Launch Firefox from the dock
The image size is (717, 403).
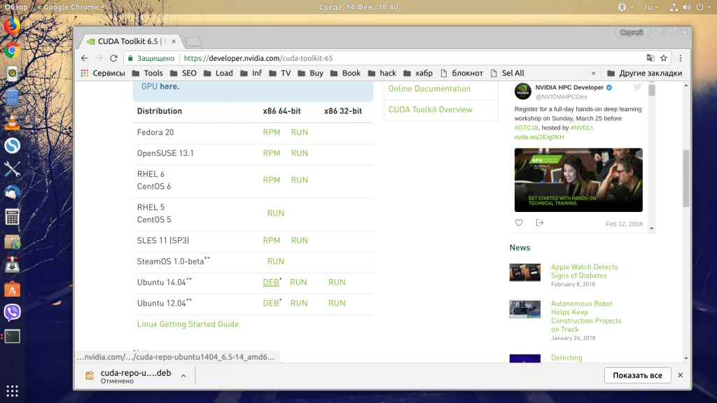tap(13, 26)
